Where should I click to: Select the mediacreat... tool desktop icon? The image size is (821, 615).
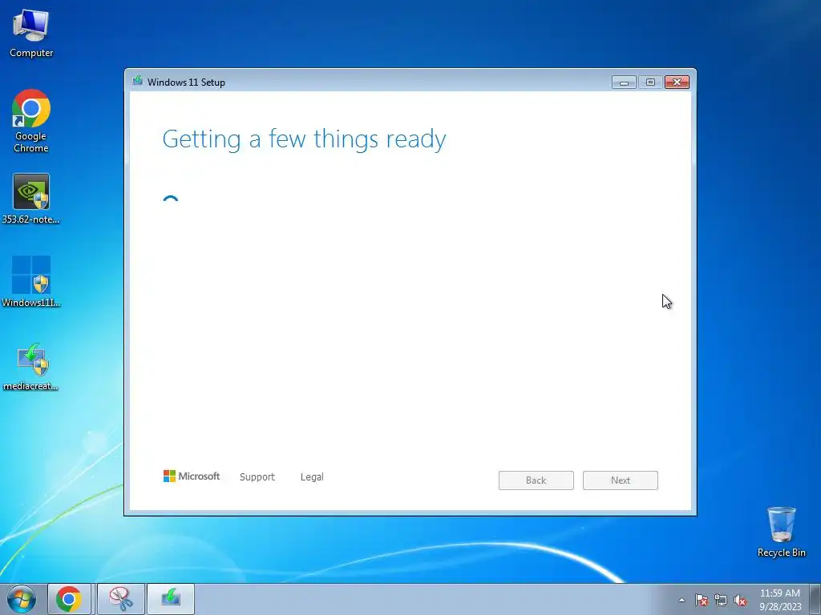(x=31, y=367)
